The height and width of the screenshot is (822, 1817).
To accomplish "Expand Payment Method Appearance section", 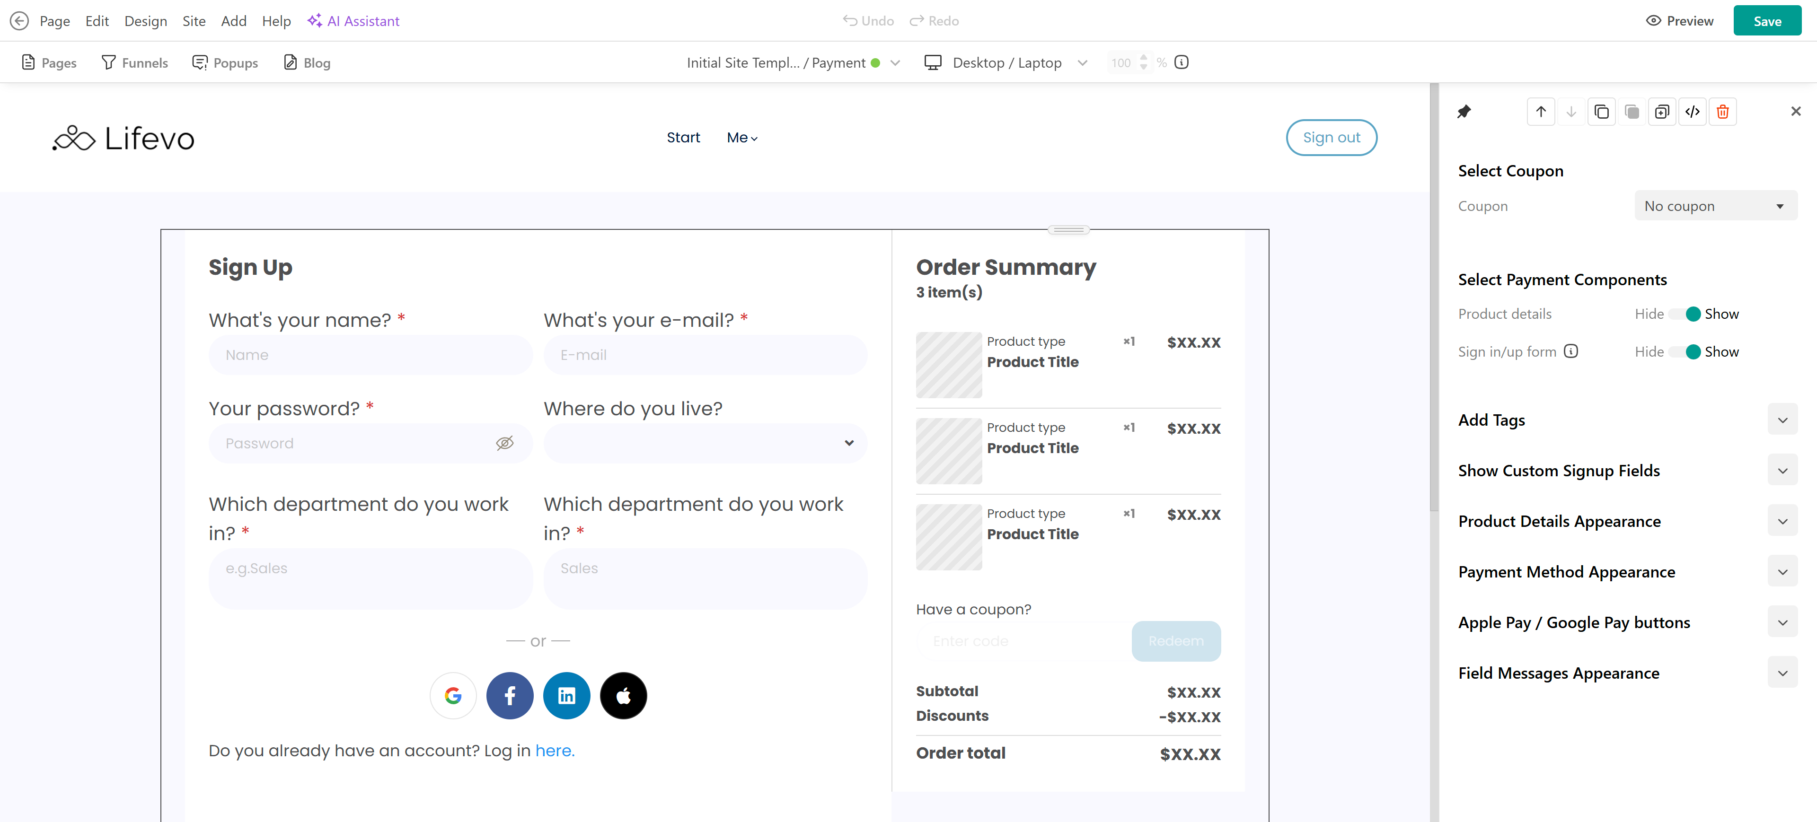I will 1782,572.
